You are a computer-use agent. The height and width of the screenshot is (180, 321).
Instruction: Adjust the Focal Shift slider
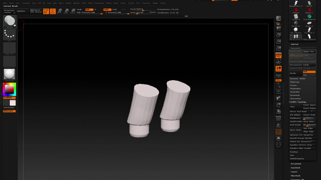142,9
